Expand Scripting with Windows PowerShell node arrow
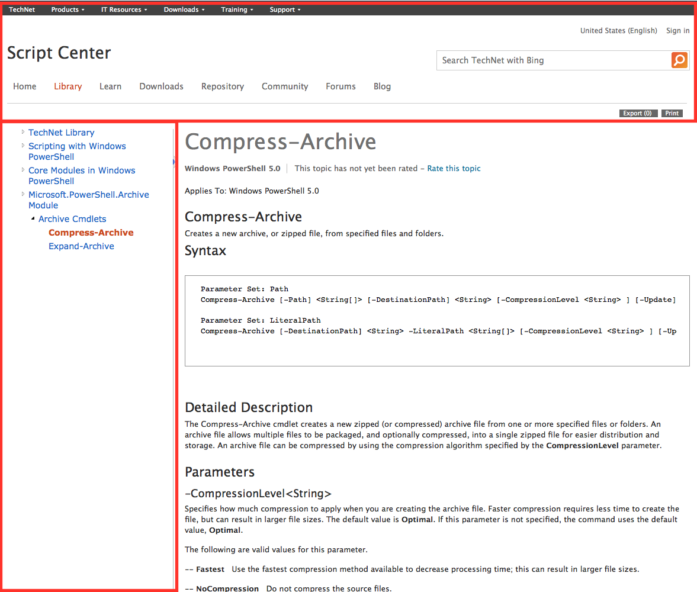The width and height of the screenshot is (697, 592). coord(23,145)
